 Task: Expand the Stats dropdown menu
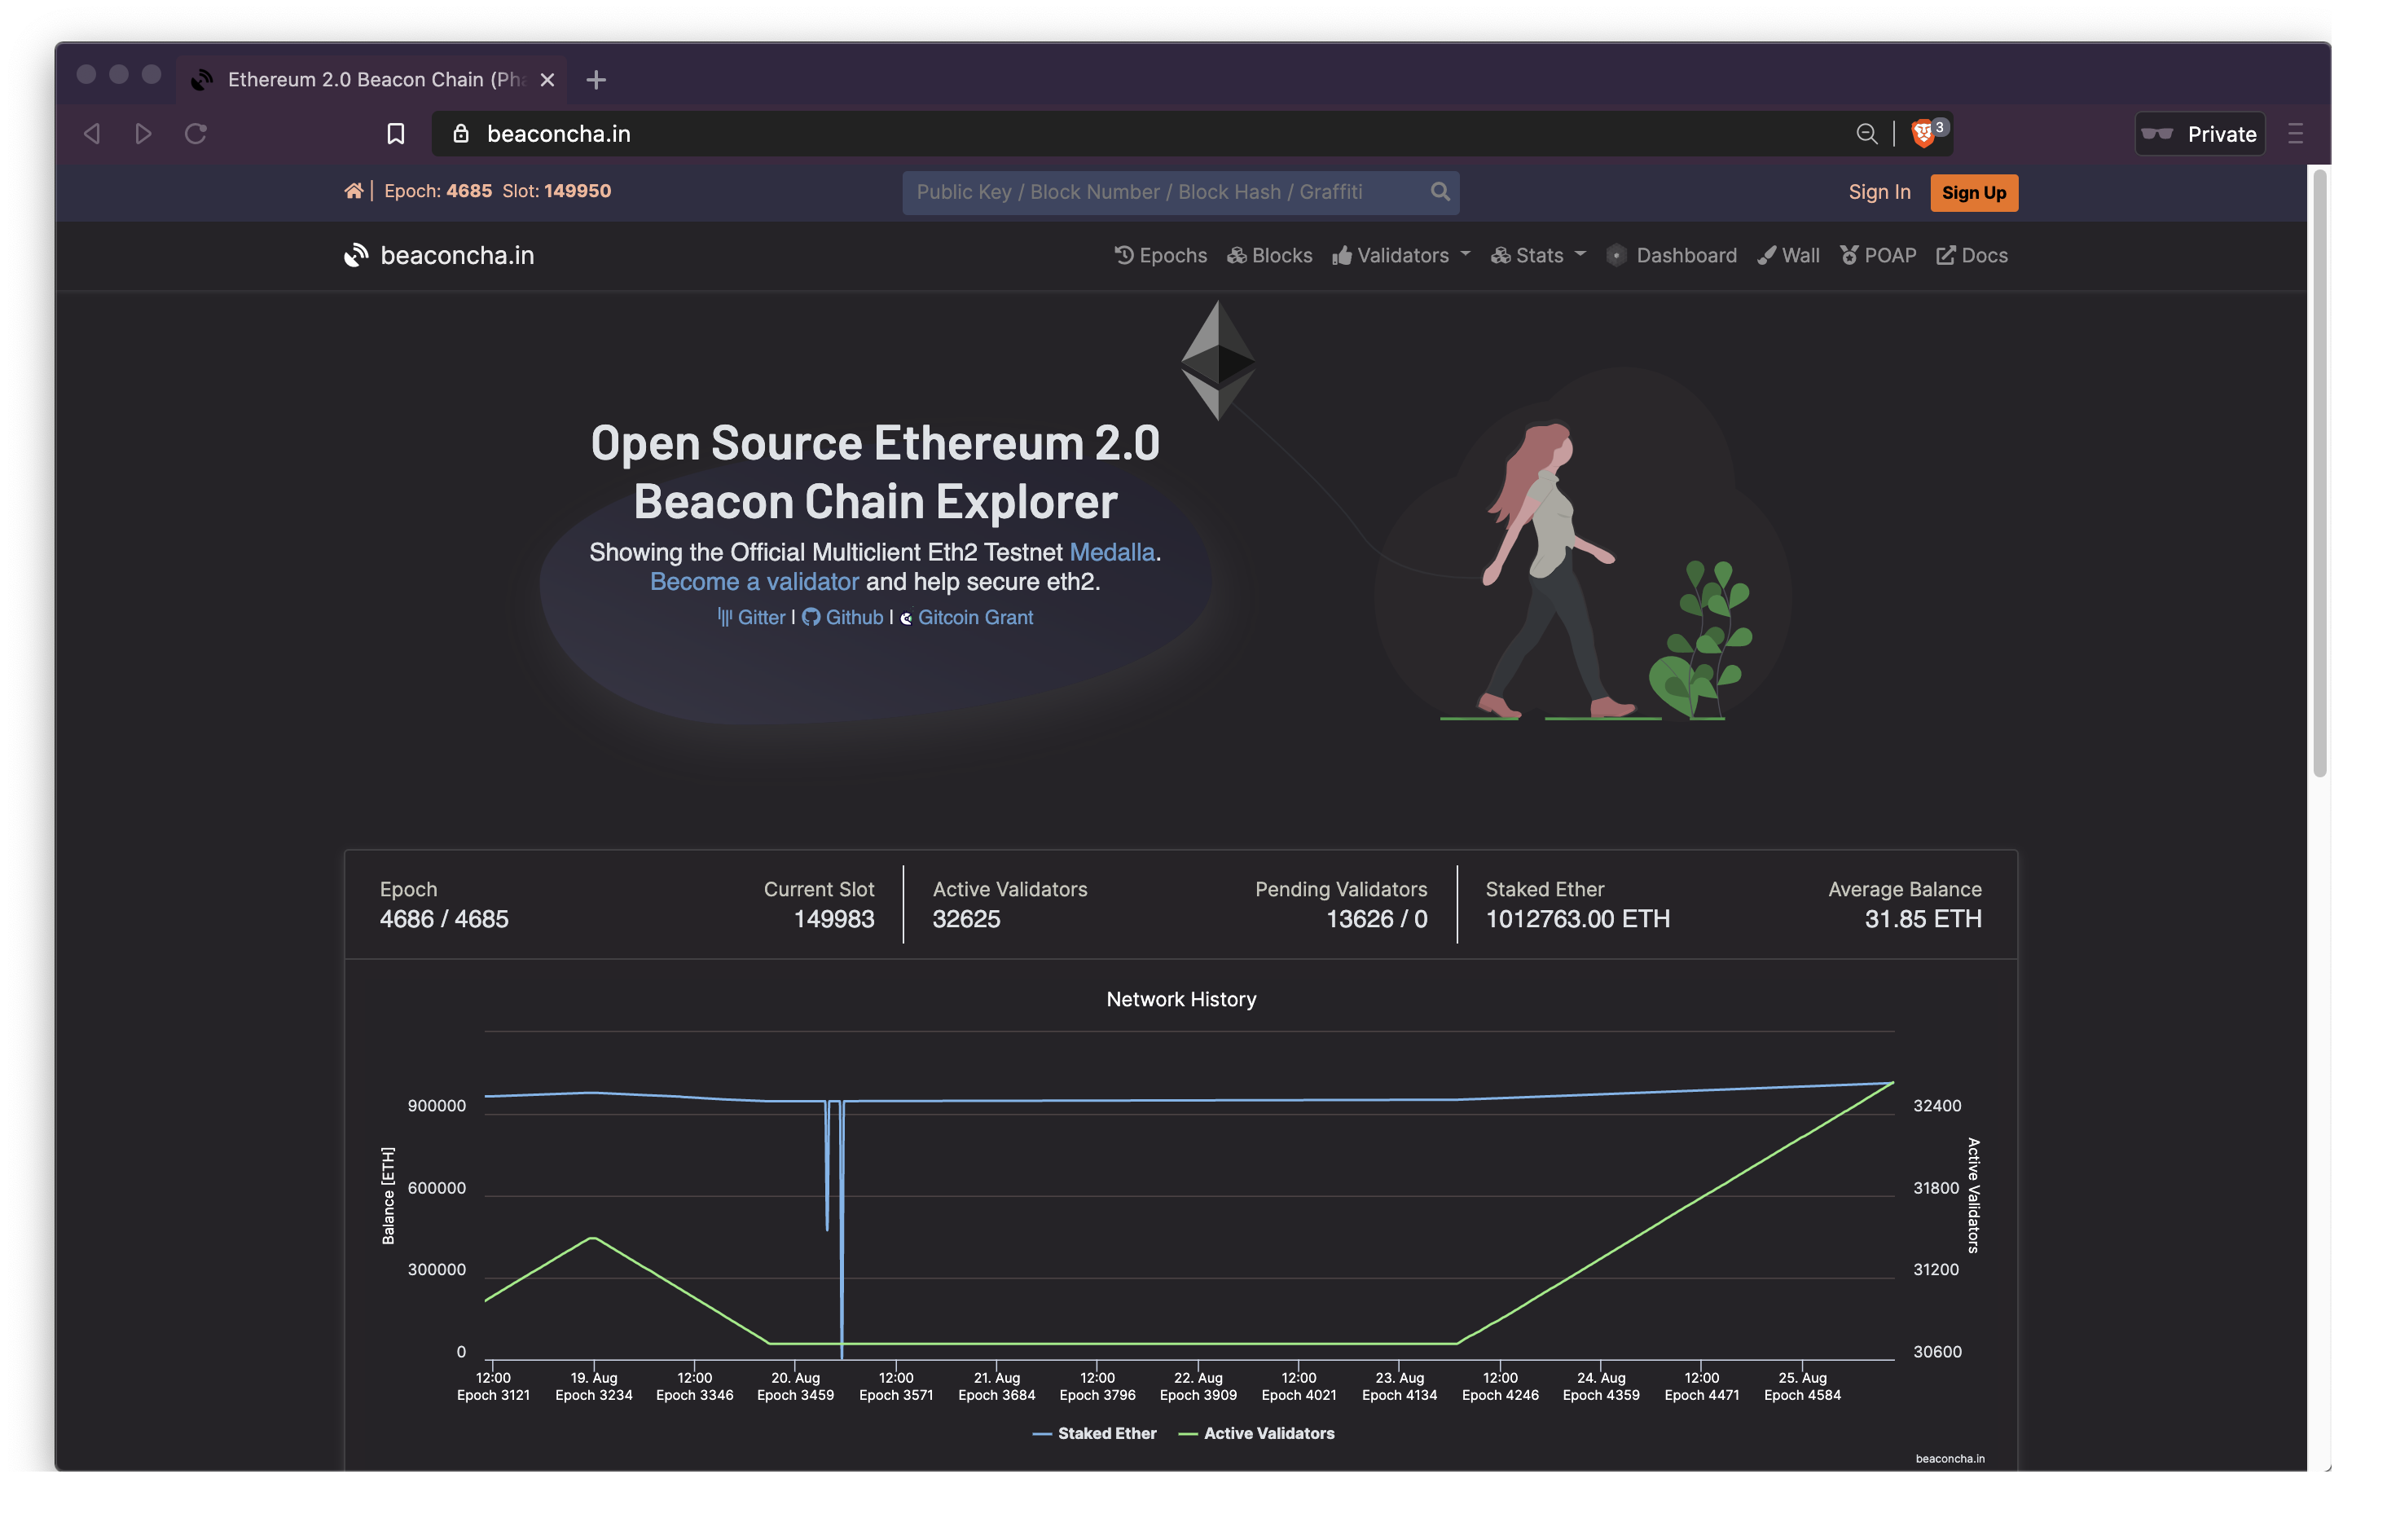1538,256
